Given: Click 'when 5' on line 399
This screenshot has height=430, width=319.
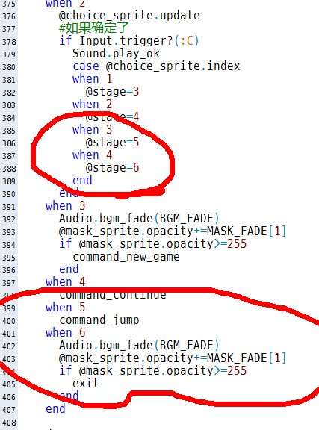Looking at the screenshot, I should (x=65, y=308).
